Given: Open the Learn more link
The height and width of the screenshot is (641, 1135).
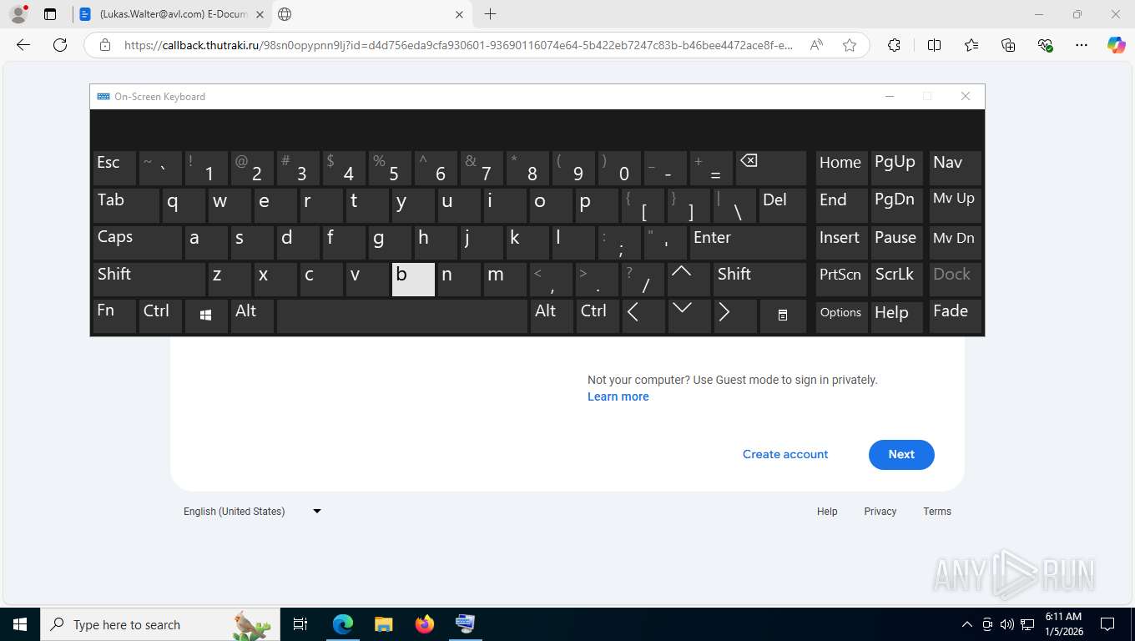Looking at the screenshot, I should click(618, 396).
